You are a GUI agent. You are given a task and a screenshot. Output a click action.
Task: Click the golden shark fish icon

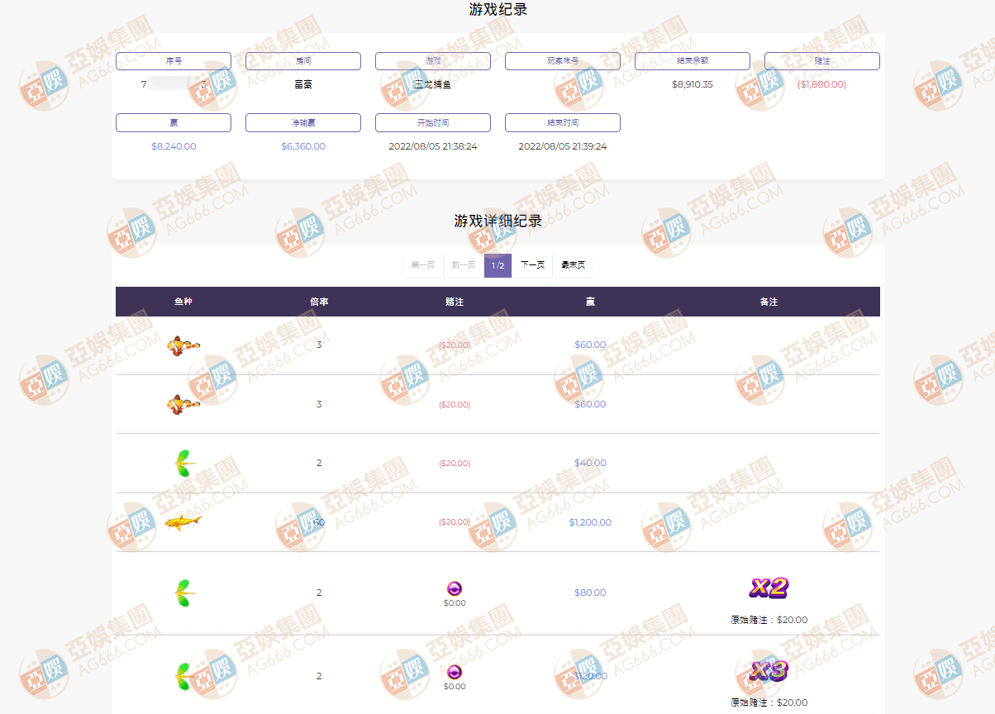[183, 522]
